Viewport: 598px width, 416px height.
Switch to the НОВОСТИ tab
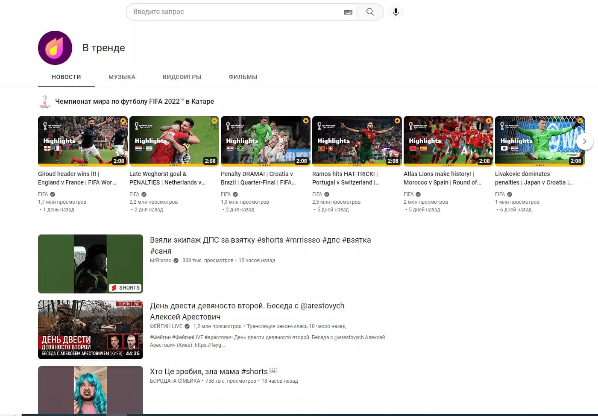pos(66,77)
